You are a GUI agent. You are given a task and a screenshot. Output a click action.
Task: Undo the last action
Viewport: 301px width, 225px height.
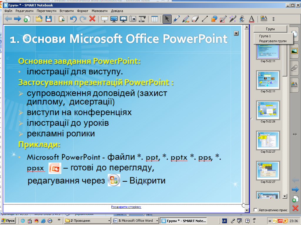(x=73, y=19)
